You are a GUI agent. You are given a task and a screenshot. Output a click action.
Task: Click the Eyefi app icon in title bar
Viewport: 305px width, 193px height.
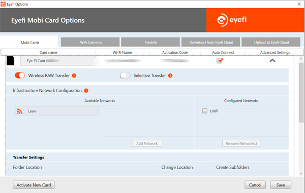point(3,4)
